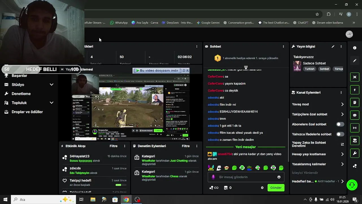The width and height of the screenshot is (362, 204).
Task: Bookmark this page with the star icon
Action: coord(317,14)
